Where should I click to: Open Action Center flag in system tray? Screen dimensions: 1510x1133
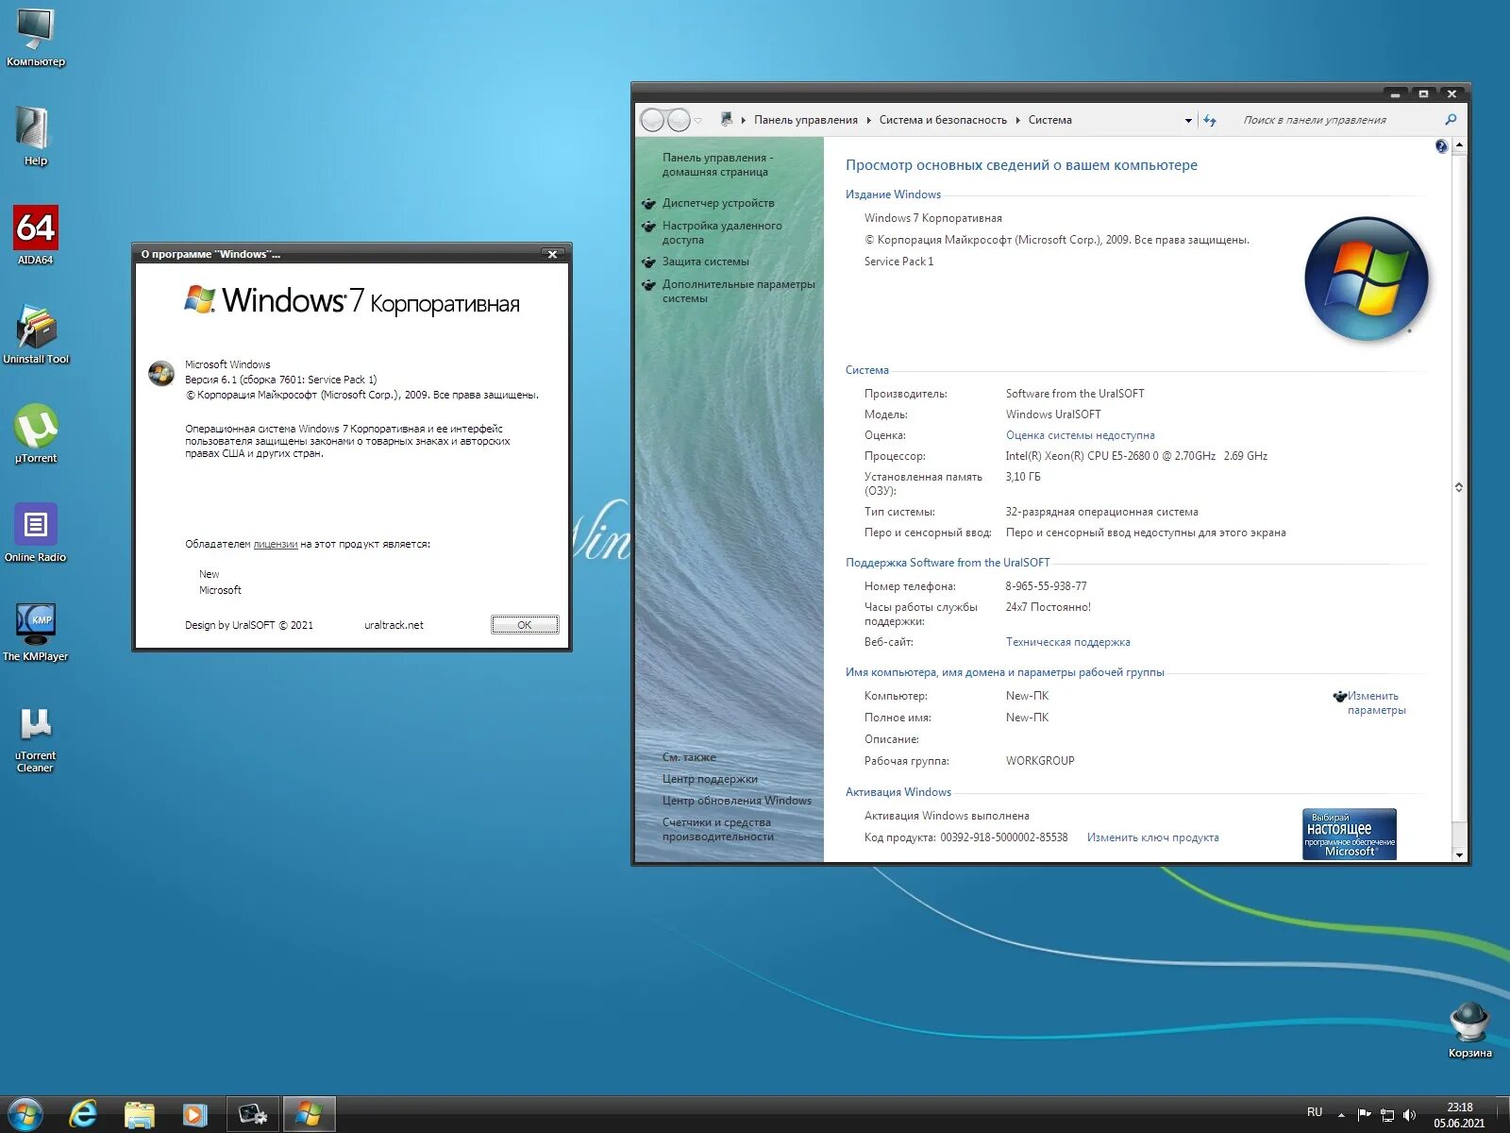[1364, 1114]
